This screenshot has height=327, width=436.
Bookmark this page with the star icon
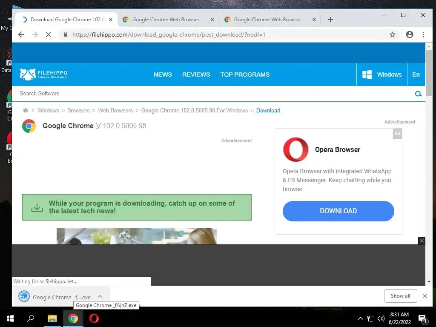click(392, 34)
